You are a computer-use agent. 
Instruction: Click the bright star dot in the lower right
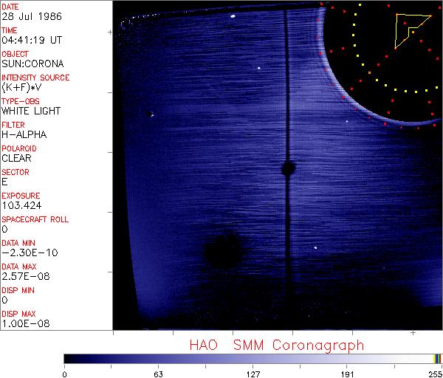tap(315, 248)
